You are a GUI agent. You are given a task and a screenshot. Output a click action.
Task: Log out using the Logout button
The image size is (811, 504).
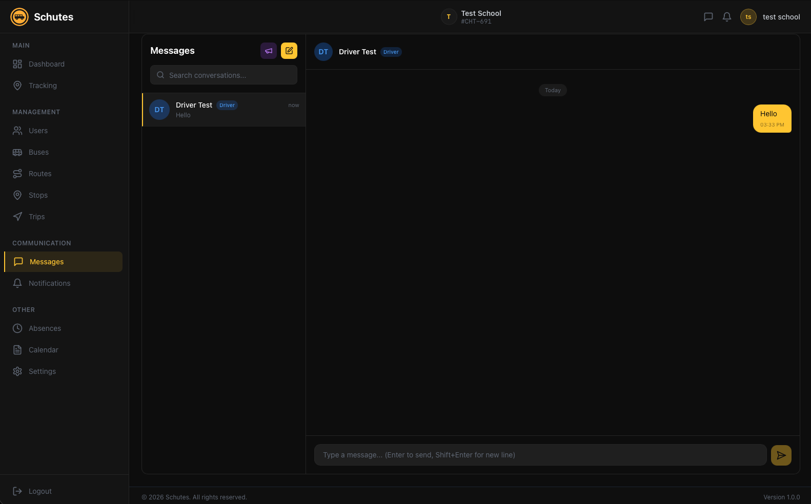(x=63, y=491)
